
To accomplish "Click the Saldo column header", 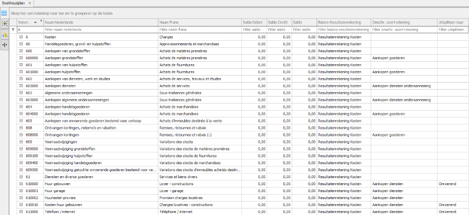I will pos(304,22).
